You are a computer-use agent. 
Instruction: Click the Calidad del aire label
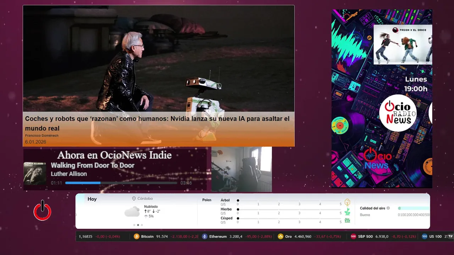[x=372, y=208]
